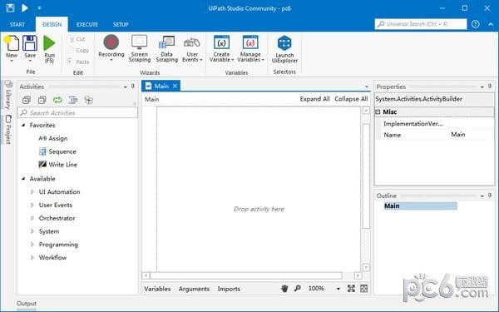499x312 pixels.
Task: Expand the Orchestrator category
Action: click(x=32, y=218)
